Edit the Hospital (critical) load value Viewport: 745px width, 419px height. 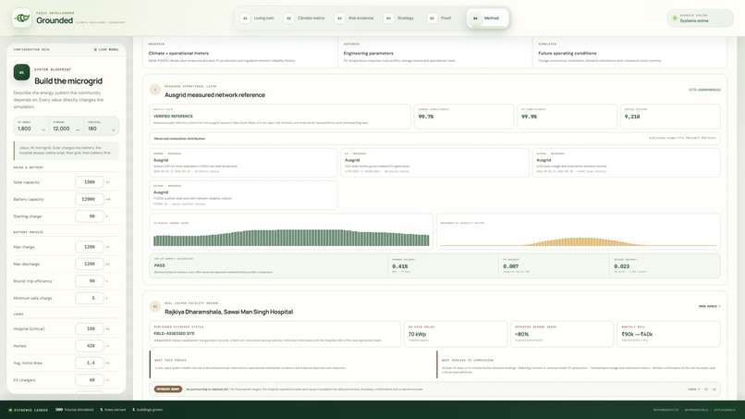point(90,328)
